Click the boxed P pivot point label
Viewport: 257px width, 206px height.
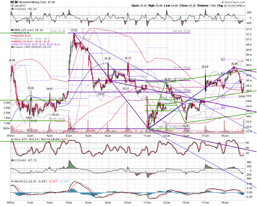[223, 83]
